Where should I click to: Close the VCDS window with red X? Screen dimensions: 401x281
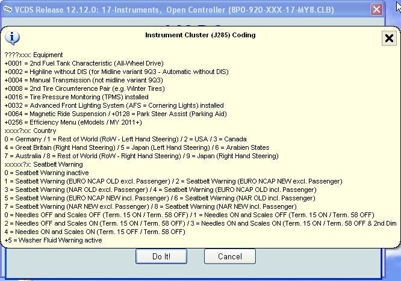(x=376, y=10)
